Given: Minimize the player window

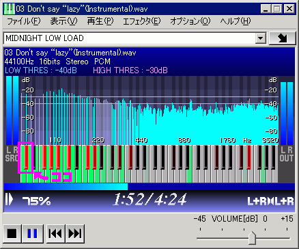Looking at the screenshot, I should [266, 9].
